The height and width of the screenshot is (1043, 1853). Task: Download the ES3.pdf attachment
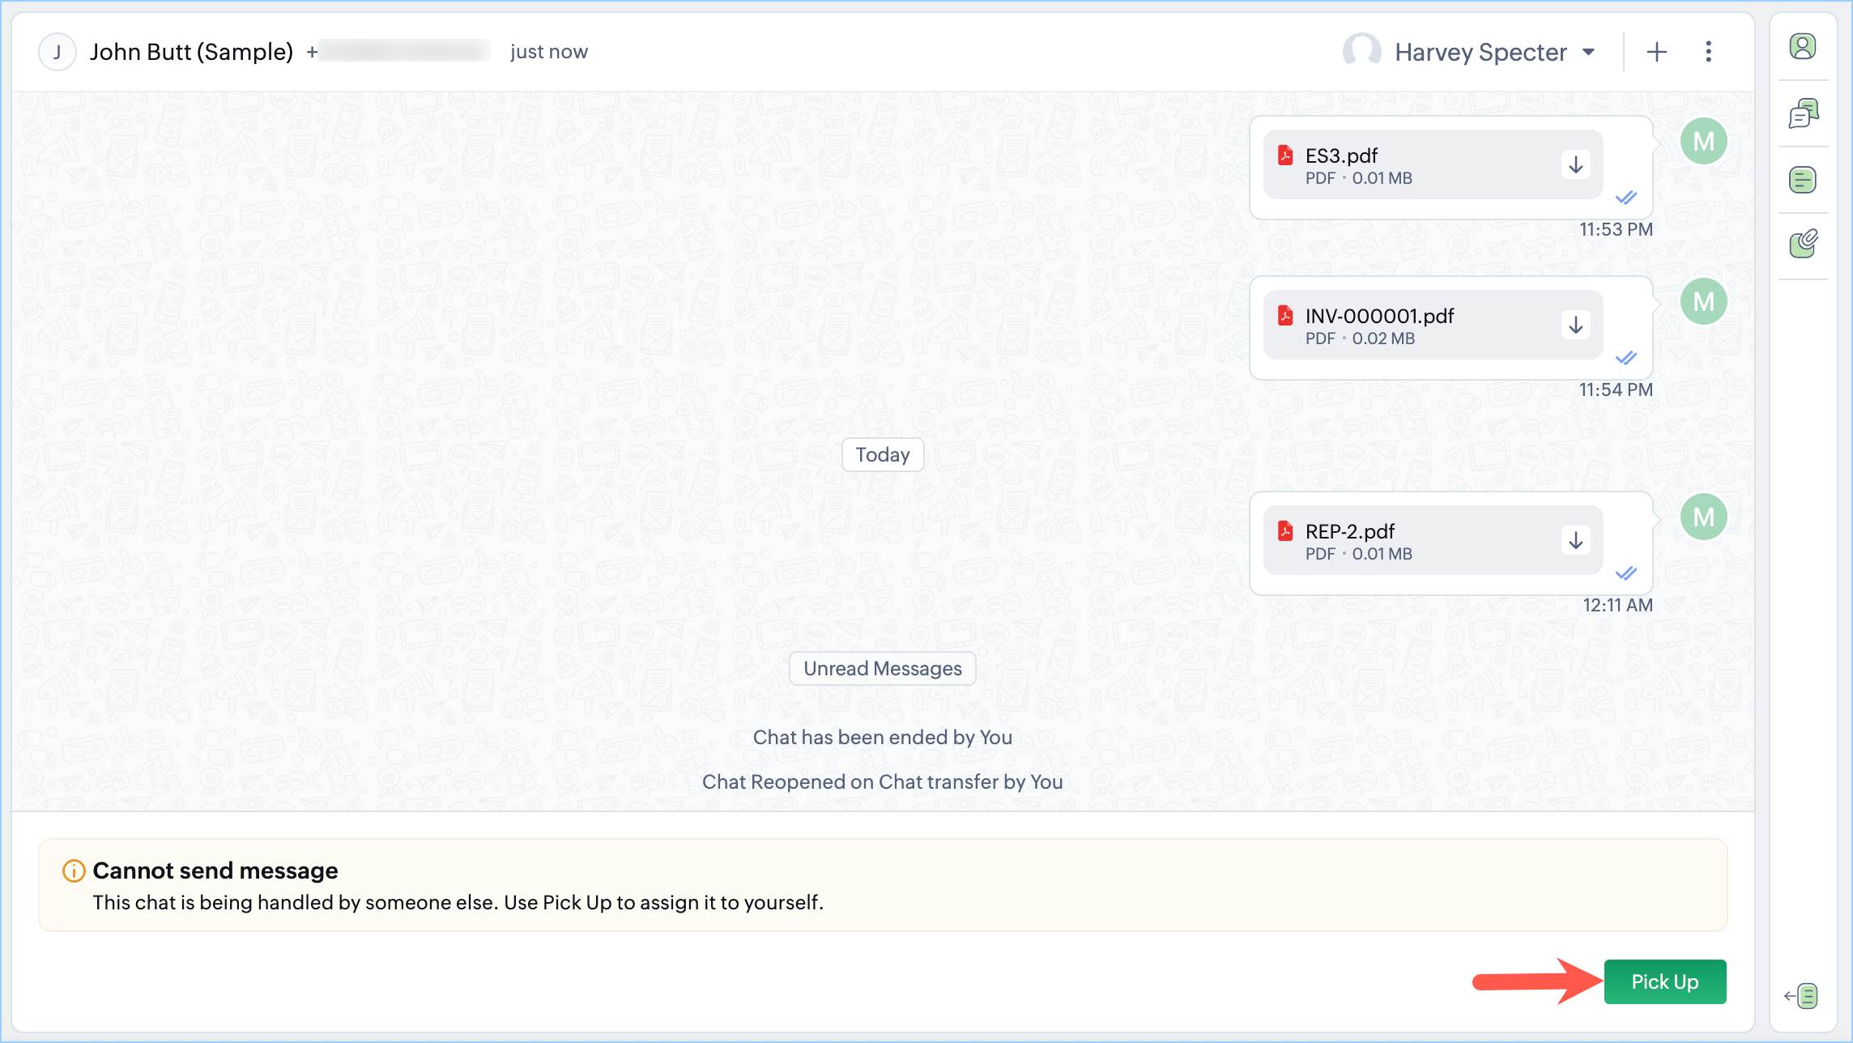point(1575,165)
